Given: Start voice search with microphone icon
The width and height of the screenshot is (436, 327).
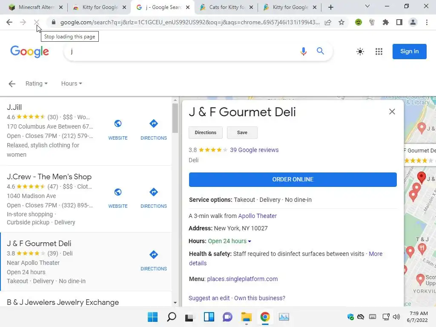Looking at the screenshot, I should pos(303,52).
